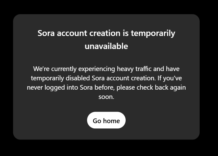Screen dimensions: 218x156
Task: Click the 'temporarily unavailable' heading text
Action: 106,39
